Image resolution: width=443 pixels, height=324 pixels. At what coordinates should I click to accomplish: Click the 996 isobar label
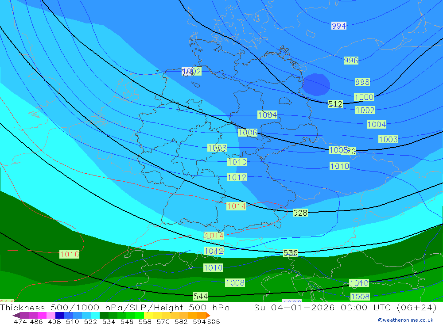point(351,61)
